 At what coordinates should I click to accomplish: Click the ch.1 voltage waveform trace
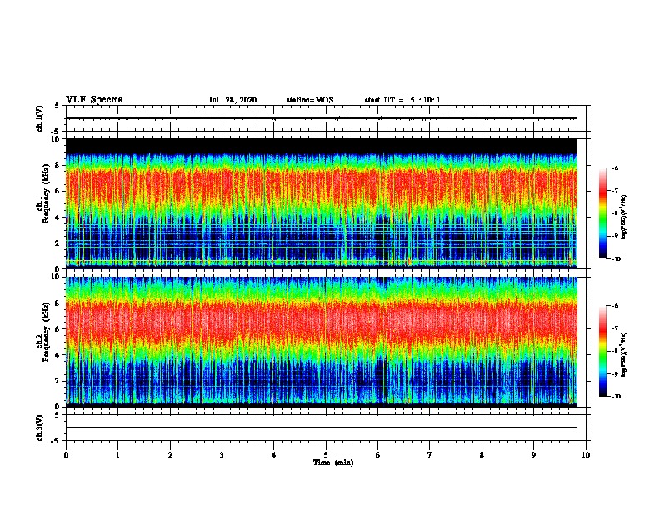pyautogui.click(x=322, y=118)
